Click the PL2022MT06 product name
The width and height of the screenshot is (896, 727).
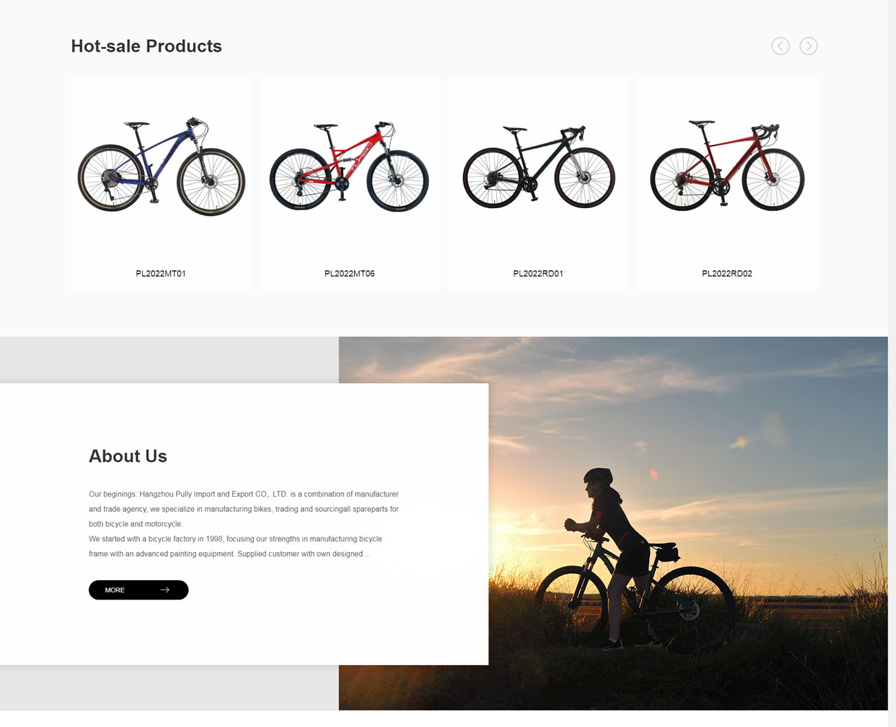click(349, 274)
